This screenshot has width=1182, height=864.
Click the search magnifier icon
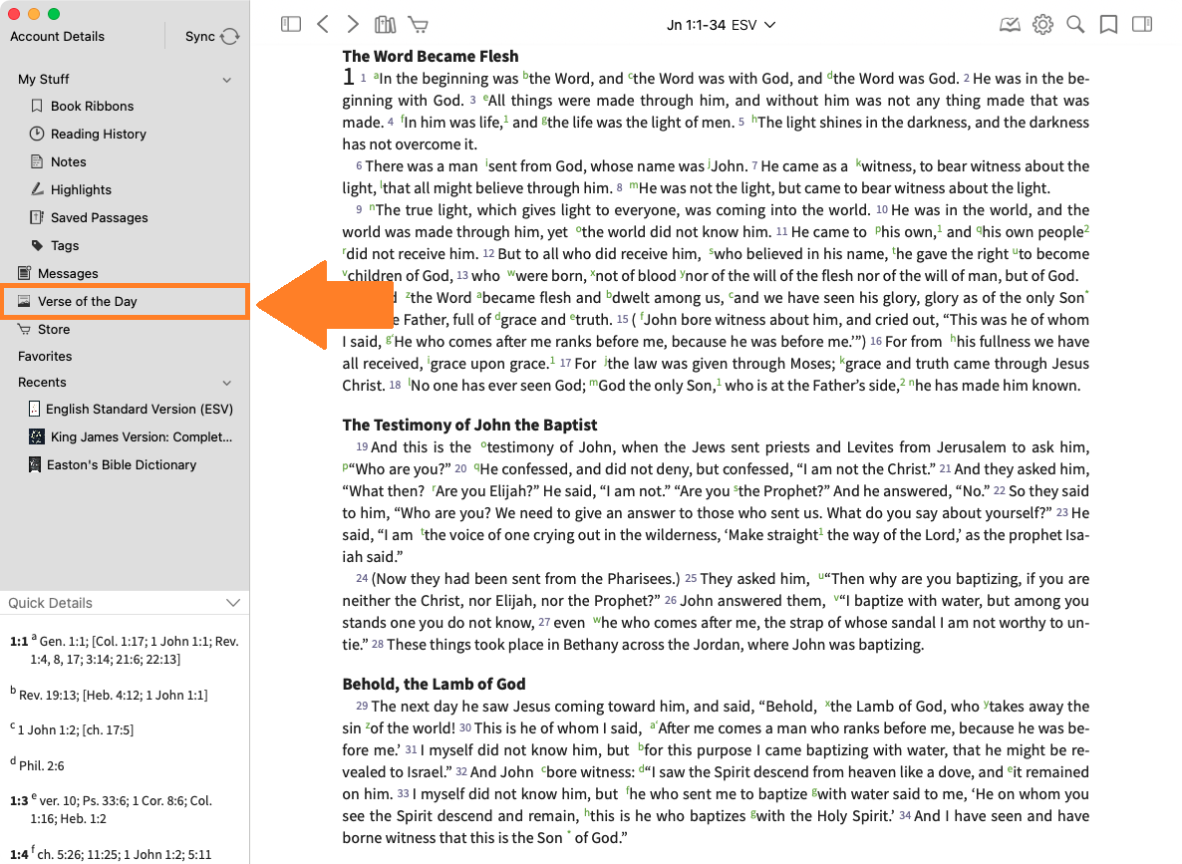(1075, 25)
